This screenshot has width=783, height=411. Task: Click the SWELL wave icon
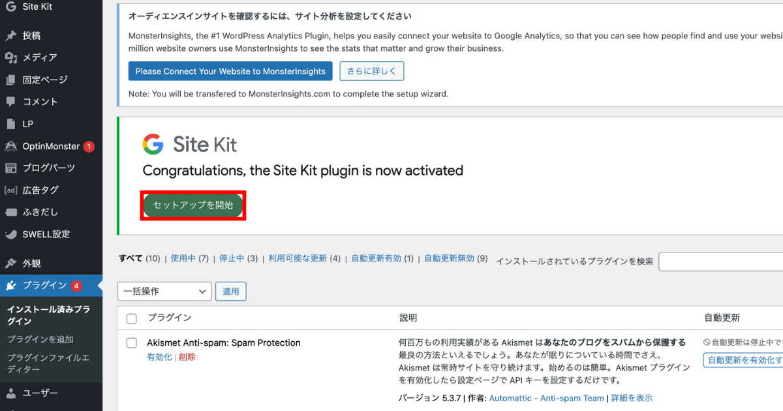pyautogui.click(x=10, y=234)
